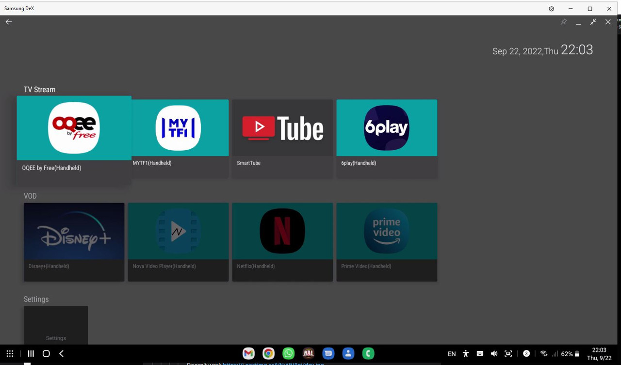Open accessibility shortcut in taskbar
The height and width of the screenshot is (365, 621).
pyautogui.click(x=466, y=354)
